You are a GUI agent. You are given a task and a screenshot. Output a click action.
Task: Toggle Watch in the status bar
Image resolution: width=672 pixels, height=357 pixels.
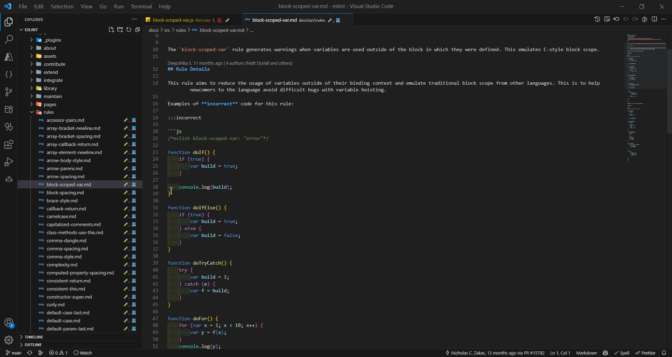[x=83, y=353]
